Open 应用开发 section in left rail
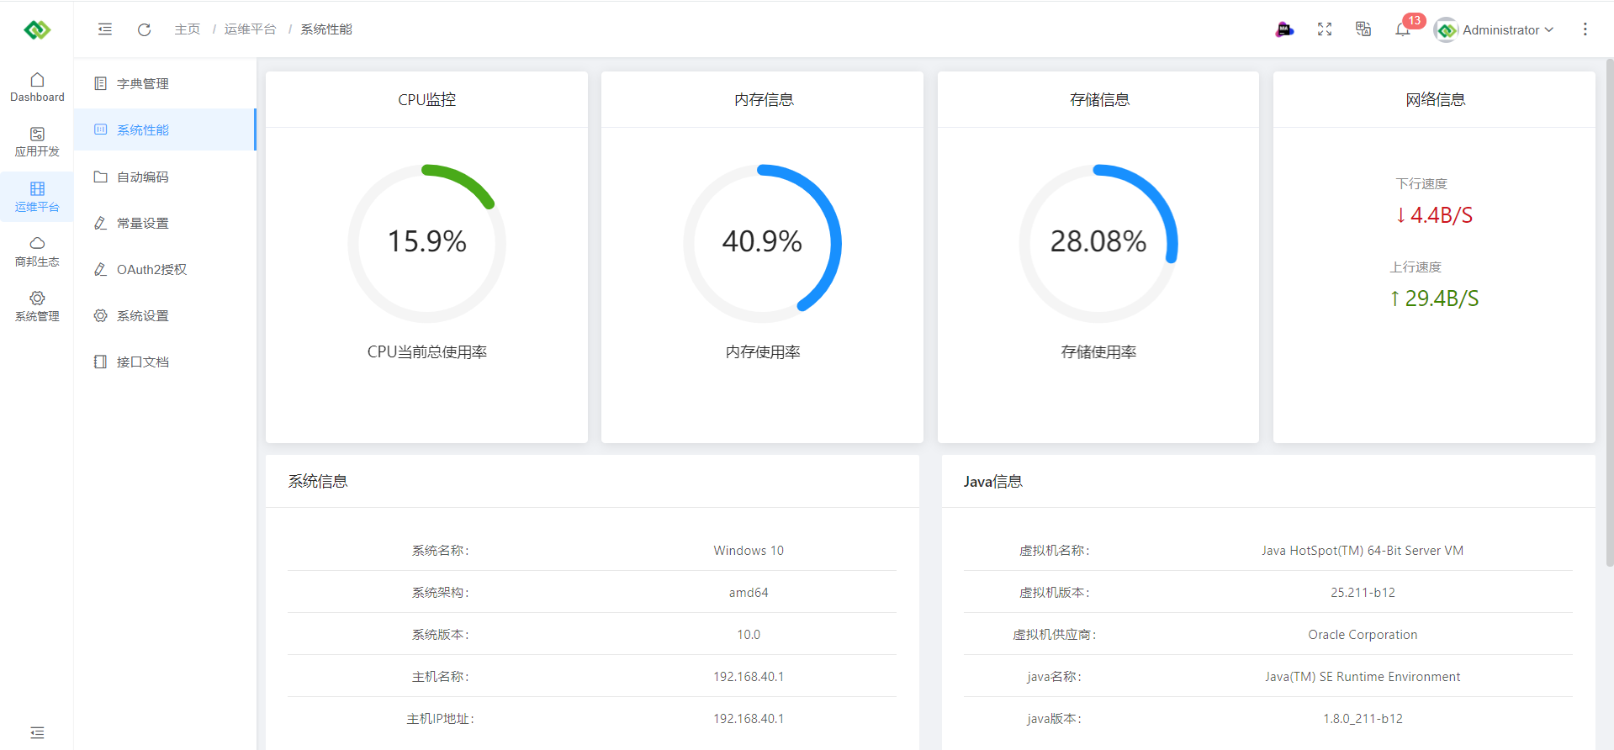Viewport: 1614px width, 750px height. click(37, 142)
